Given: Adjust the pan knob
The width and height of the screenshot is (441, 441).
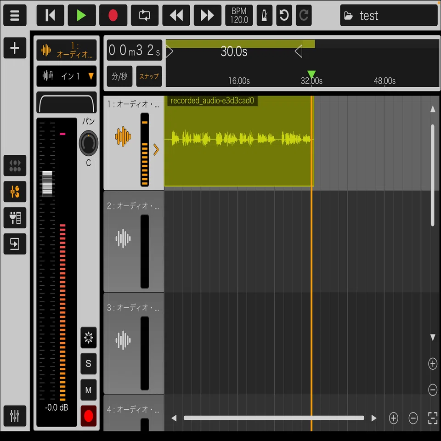Looking at the screenshot, I should (88, 143).
